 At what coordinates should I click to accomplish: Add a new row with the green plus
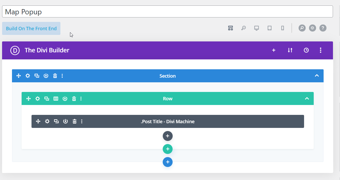167,149
